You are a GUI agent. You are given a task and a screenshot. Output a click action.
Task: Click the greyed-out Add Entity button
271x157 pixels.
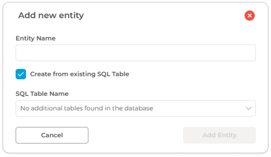219,135
